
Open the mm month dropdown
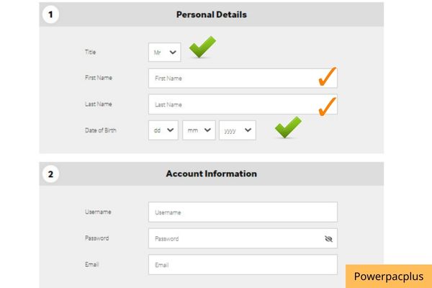pyautogui.click(x=199, y=130)
